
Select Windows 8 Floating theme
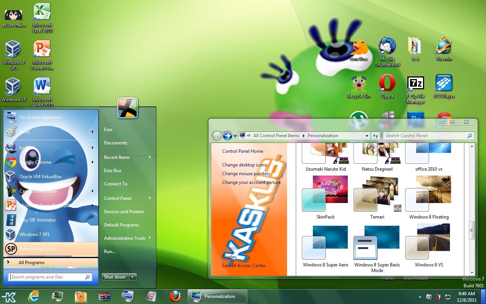[429, 198]
